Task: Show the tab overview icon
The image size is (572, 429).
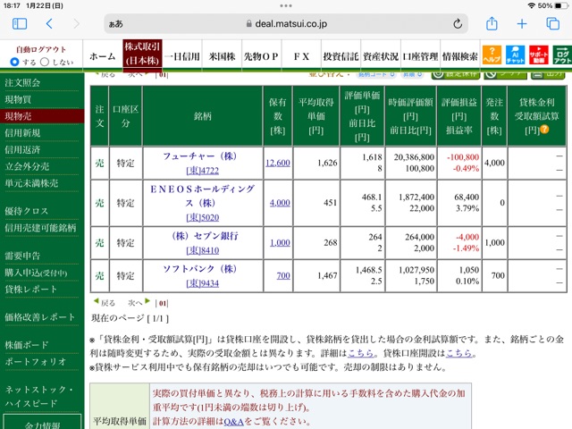Action: (x=552, y=24)
